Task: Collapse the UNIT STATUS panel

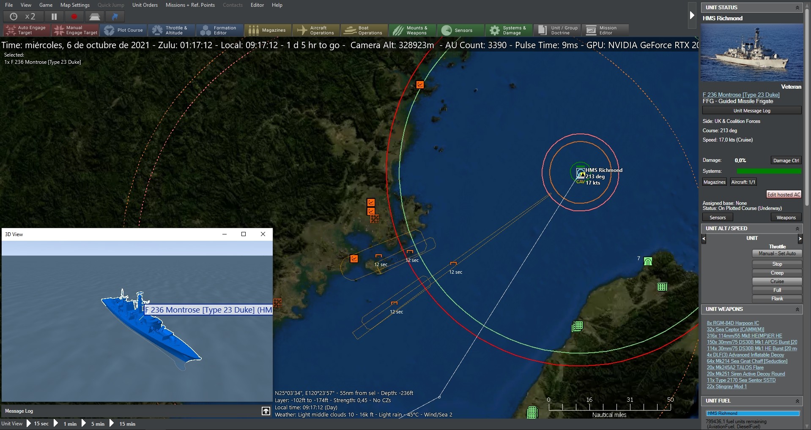Action: 798,7
